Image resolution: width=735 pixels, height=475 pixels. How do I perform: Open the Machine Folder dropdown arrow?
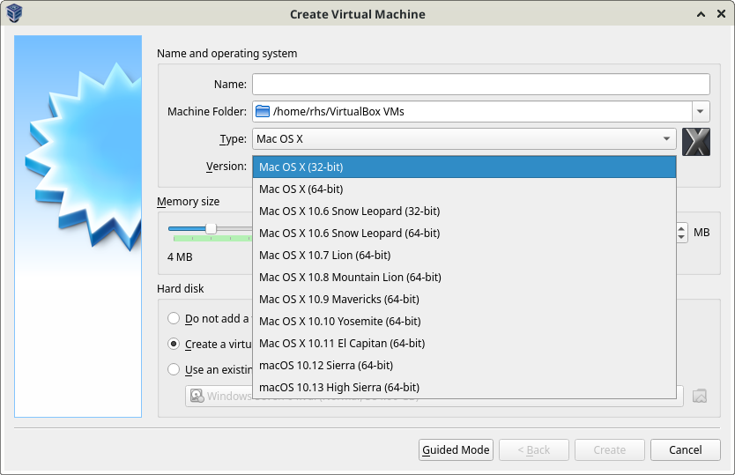pyautogui.click(x=701, y=112)
